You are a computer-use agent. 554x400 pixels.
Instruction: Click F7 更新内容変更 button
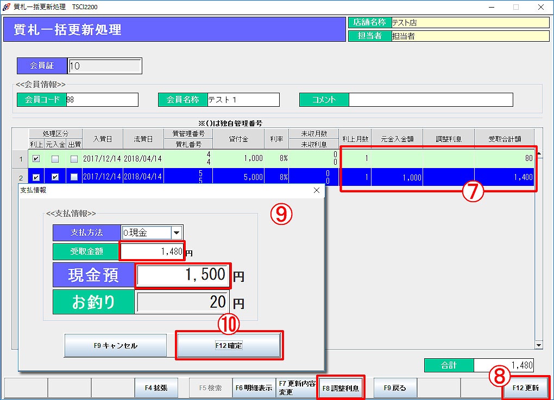(295, 388)
